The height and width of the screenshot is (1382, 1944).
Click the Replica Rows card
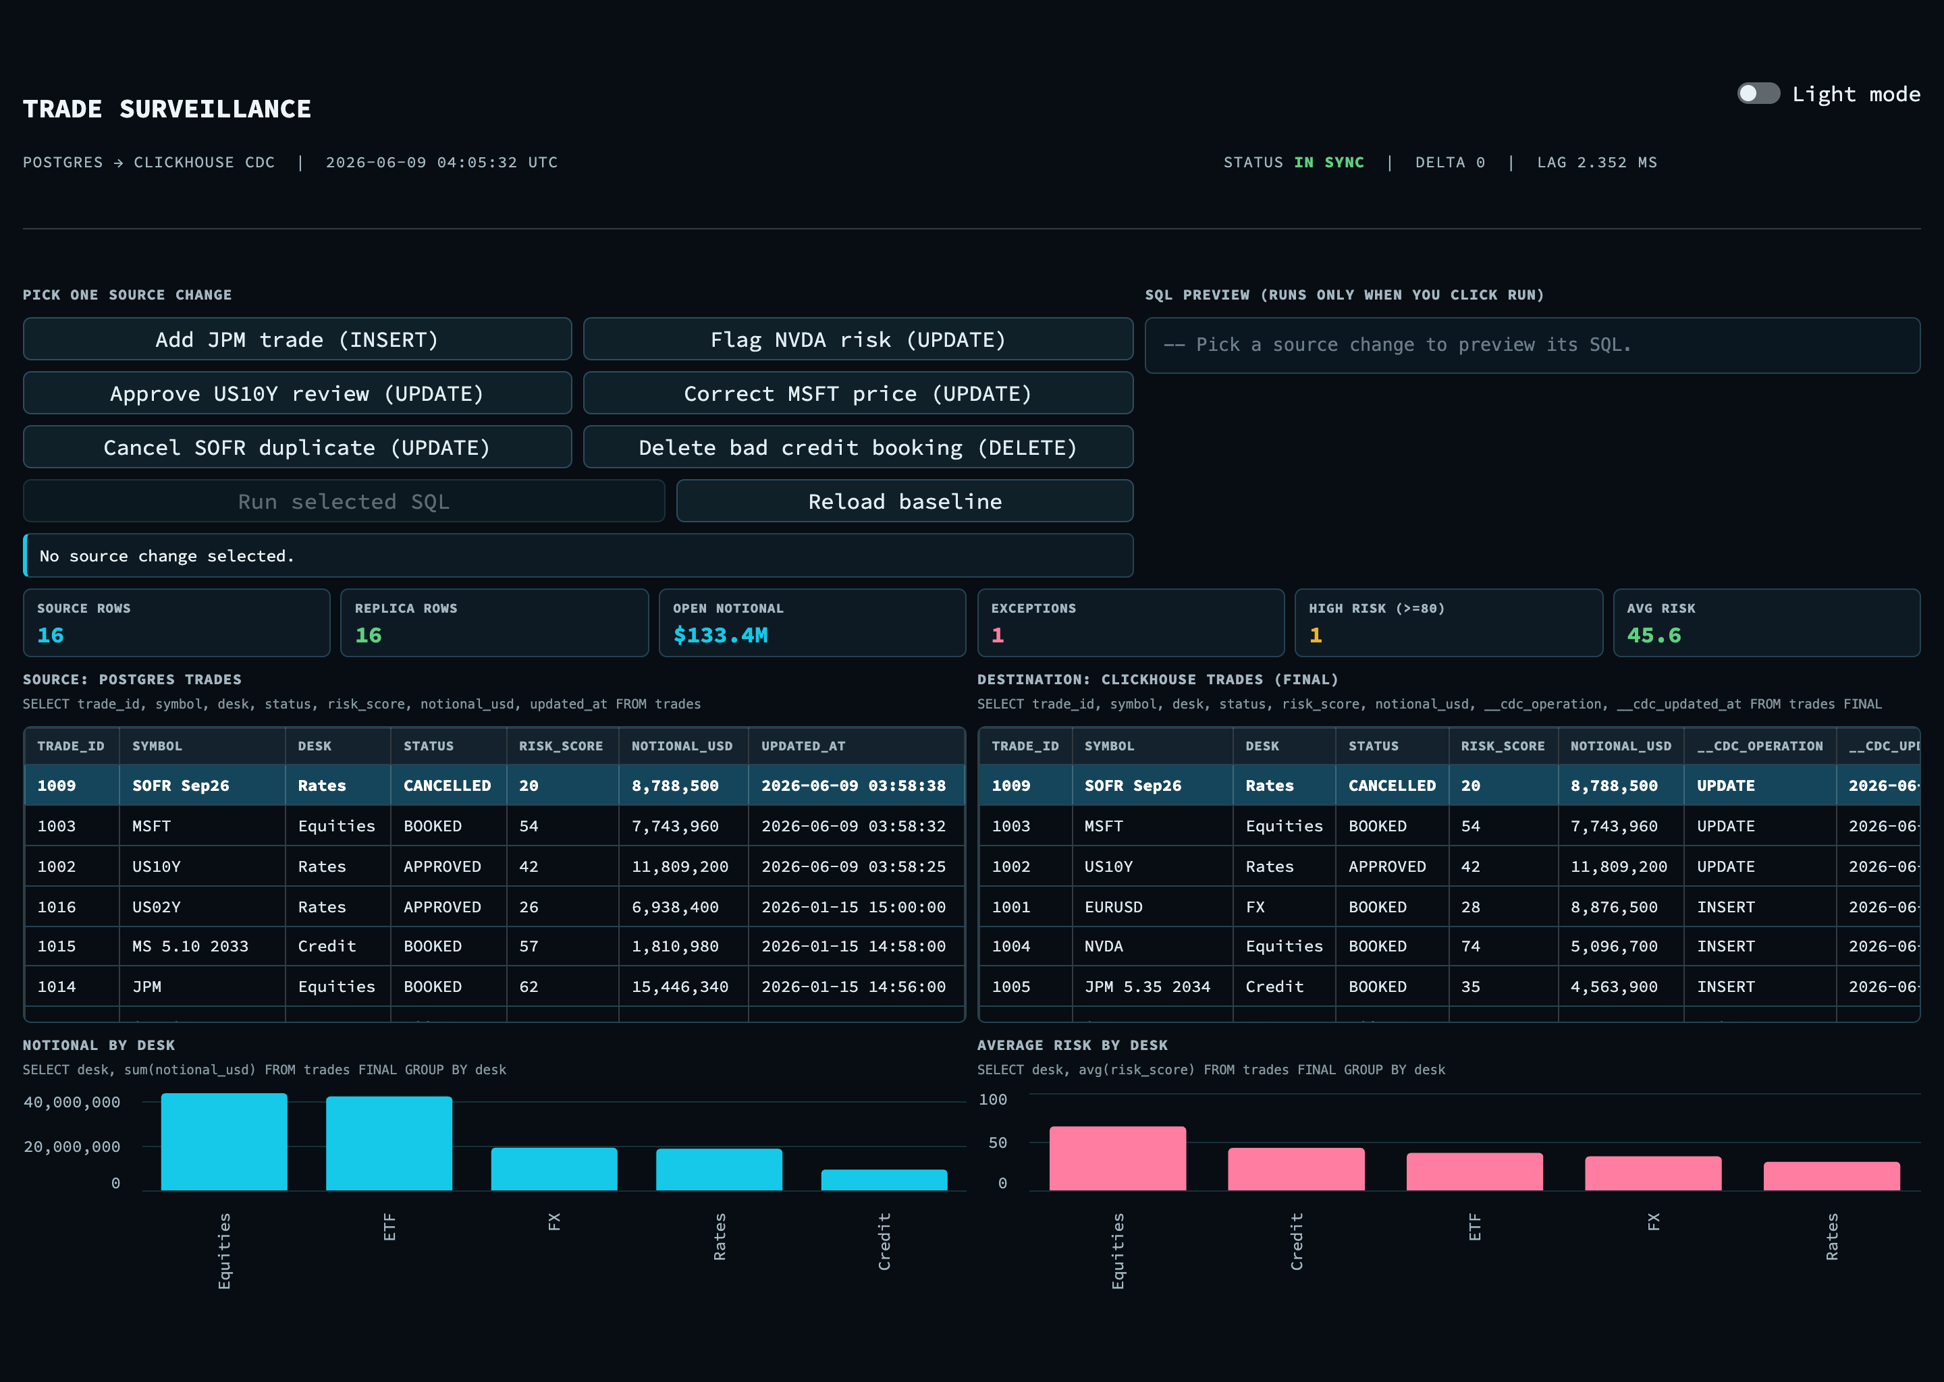coord(495,623)
